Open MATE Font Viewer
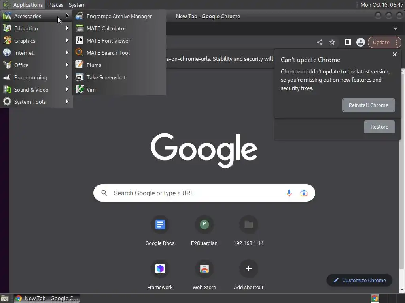Image resolution: width=405 pixels, height=303 pixels. 119,41
